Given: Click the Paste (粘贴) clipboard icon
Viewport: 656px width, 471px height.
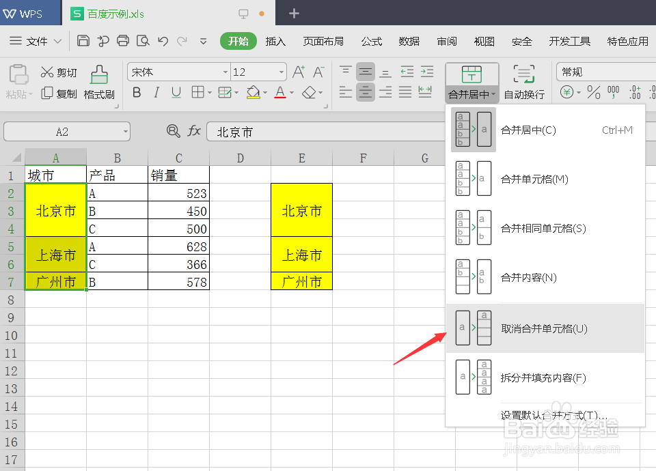Looking at the screenshot, I should [19, 75].
